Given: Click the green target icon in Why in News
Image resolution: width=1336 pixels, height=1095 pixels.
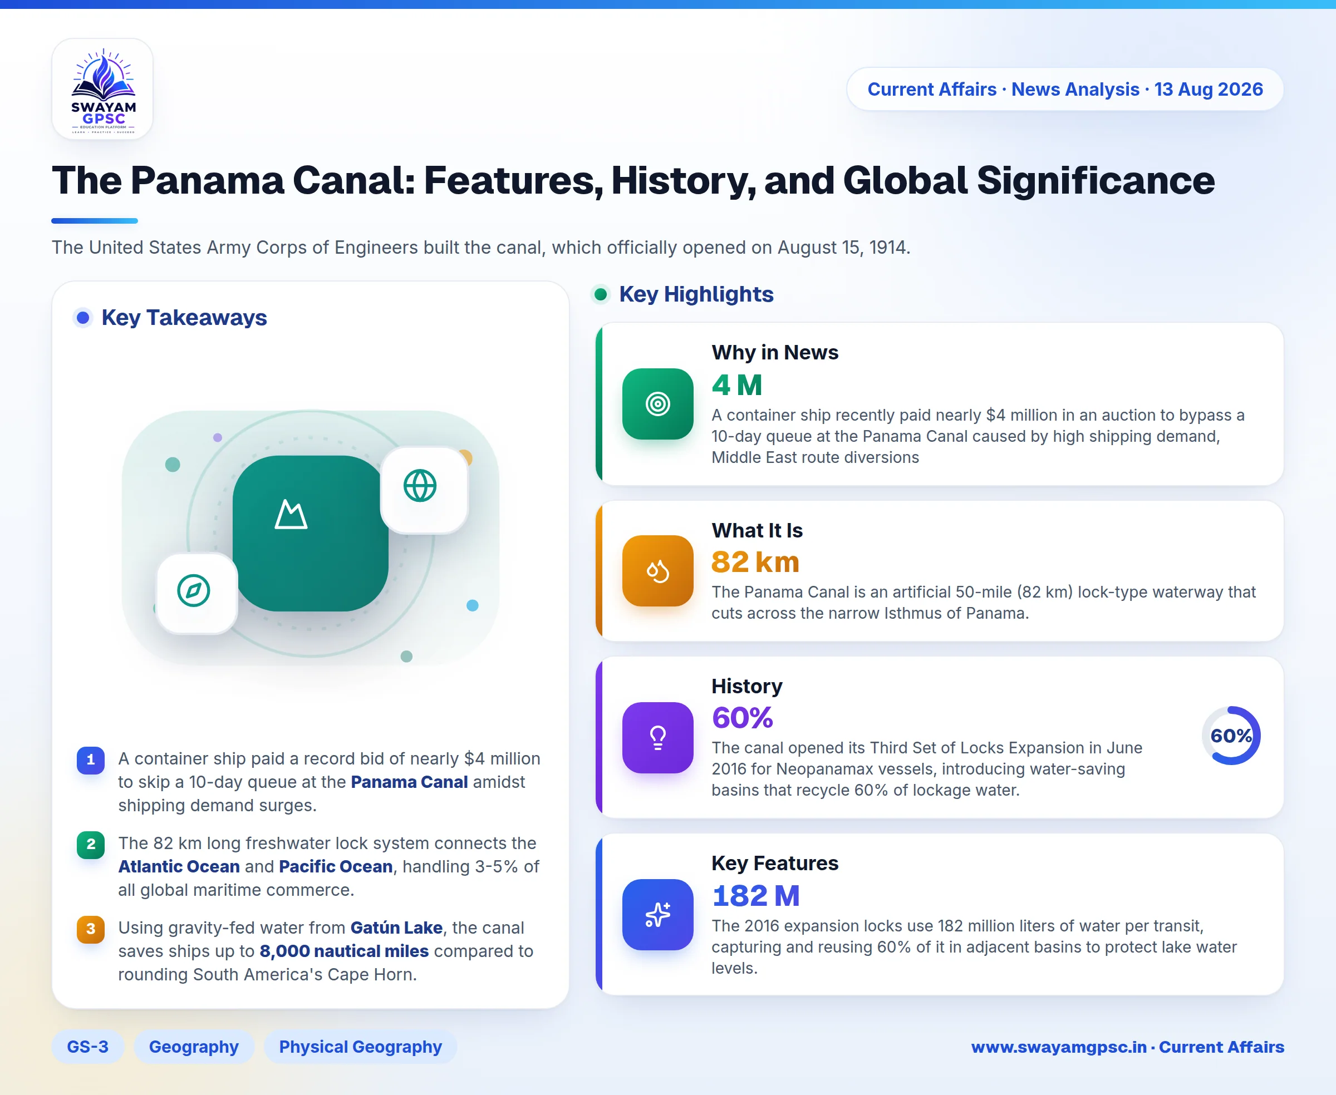Looking at the screenshot, I should click(657, 404).
